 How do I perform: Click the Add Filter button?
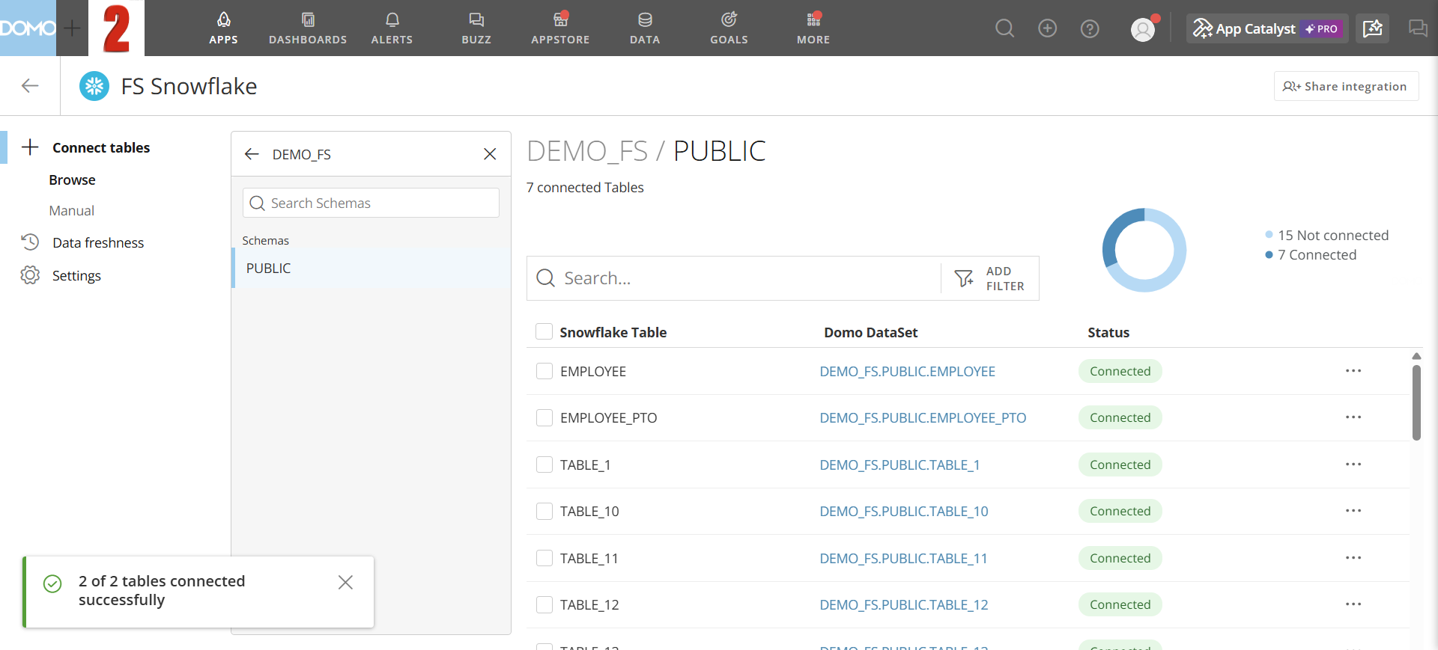point(990,278)
